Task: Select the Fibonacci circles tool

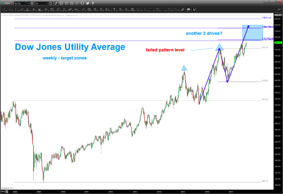Action: 89,10
